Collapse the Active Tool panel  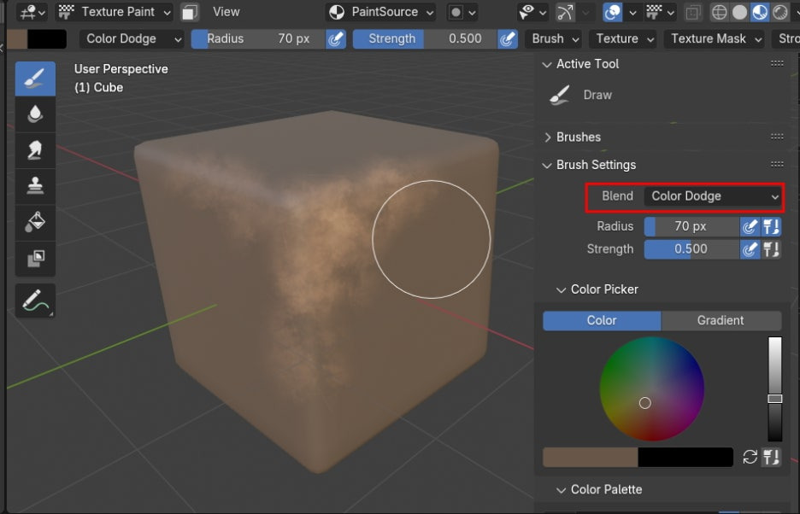click(547, 64)
